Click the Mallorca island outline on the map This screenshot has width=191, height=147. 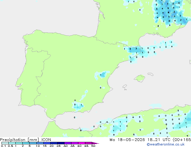tap(139, 79)
